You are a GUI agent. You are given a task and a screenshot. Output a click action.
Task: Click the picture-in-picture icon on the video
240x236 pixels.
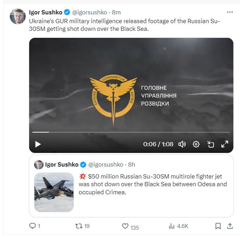pos(210,144)
